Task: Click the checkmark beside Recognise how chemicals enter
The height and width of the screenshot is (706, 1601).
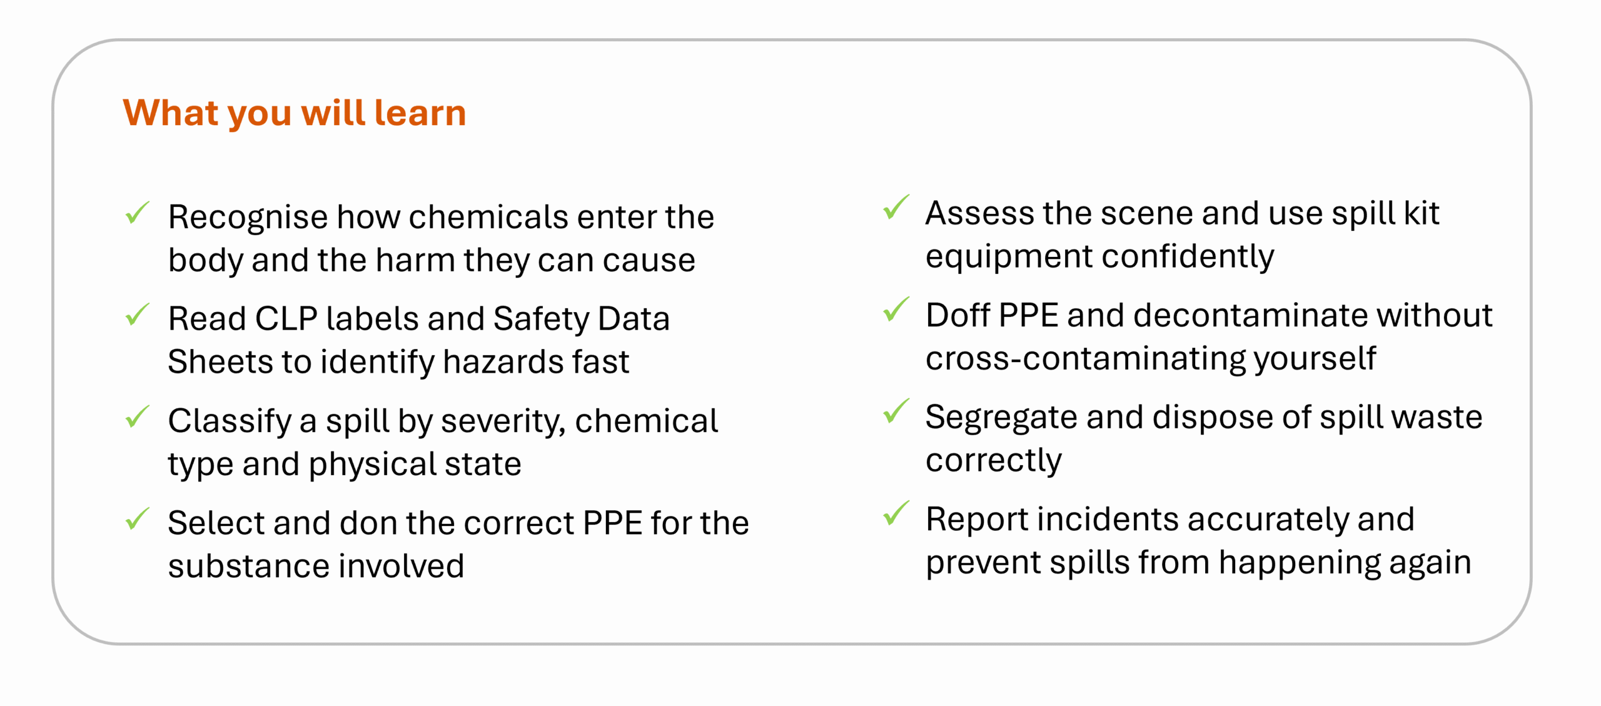Action: tap(138, 213)
